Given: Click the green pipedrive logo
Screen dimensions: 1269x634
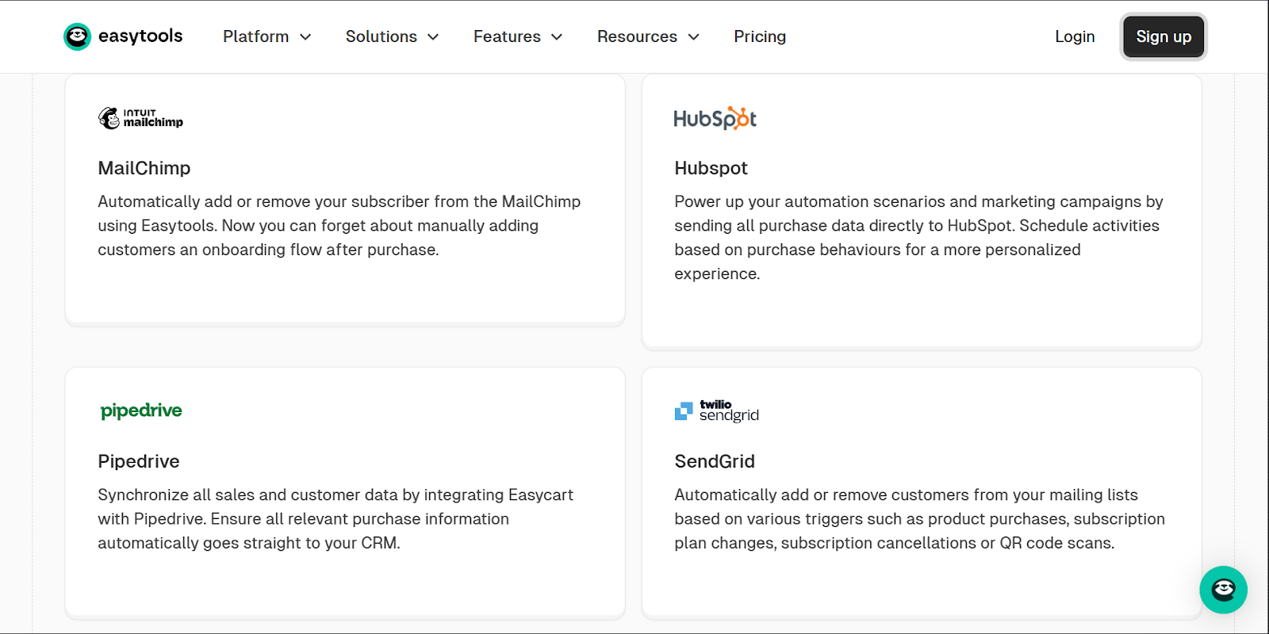Looking at the screenshot, I should 141,411.
